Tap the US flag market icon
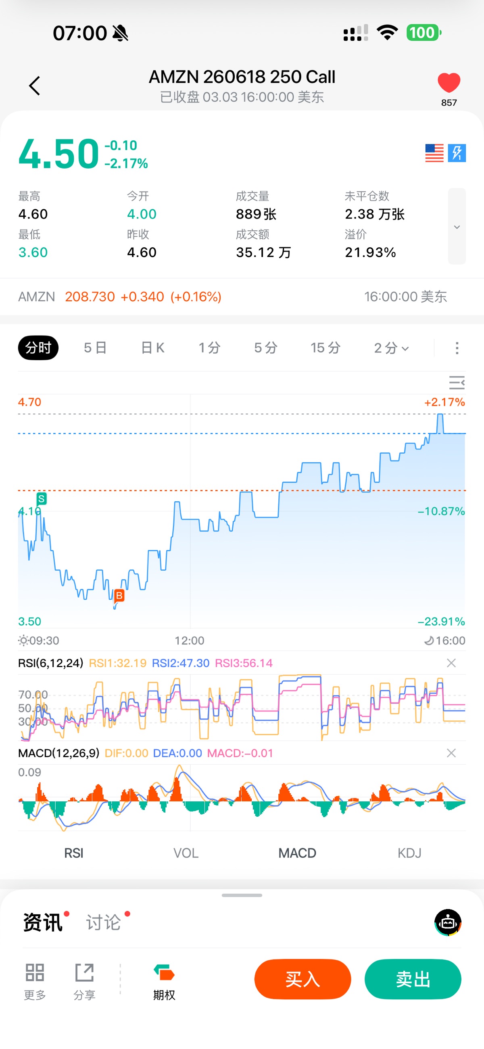This screenshot has height=1049, width=484. (x=434, y=153)
